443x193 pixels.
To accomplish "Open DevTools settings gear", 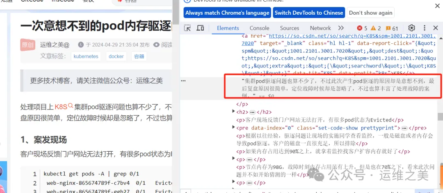I will (411, 28).
